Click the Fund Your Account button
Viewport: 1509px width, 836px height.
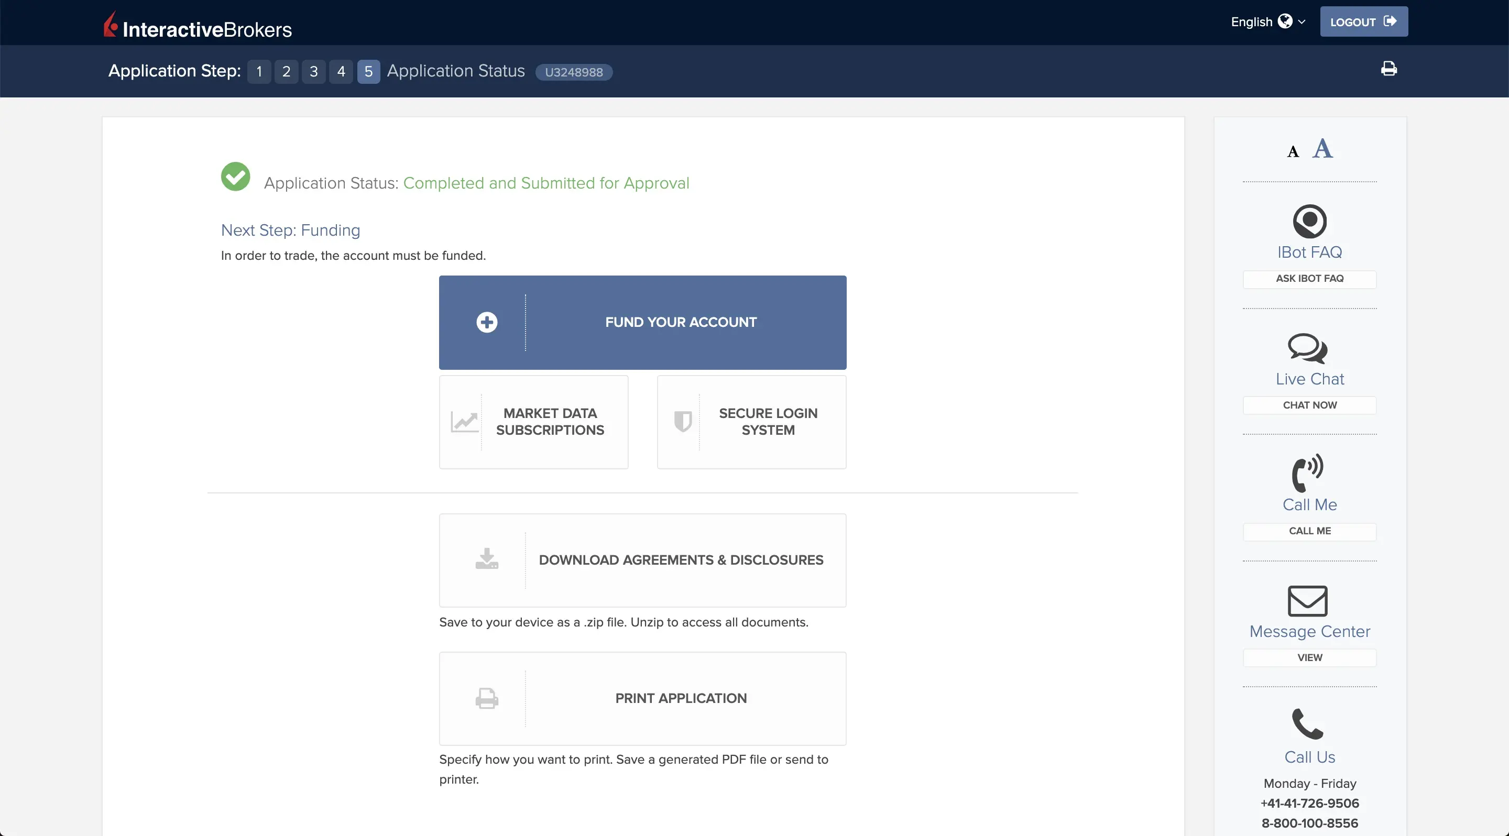(x=642, y=322)
